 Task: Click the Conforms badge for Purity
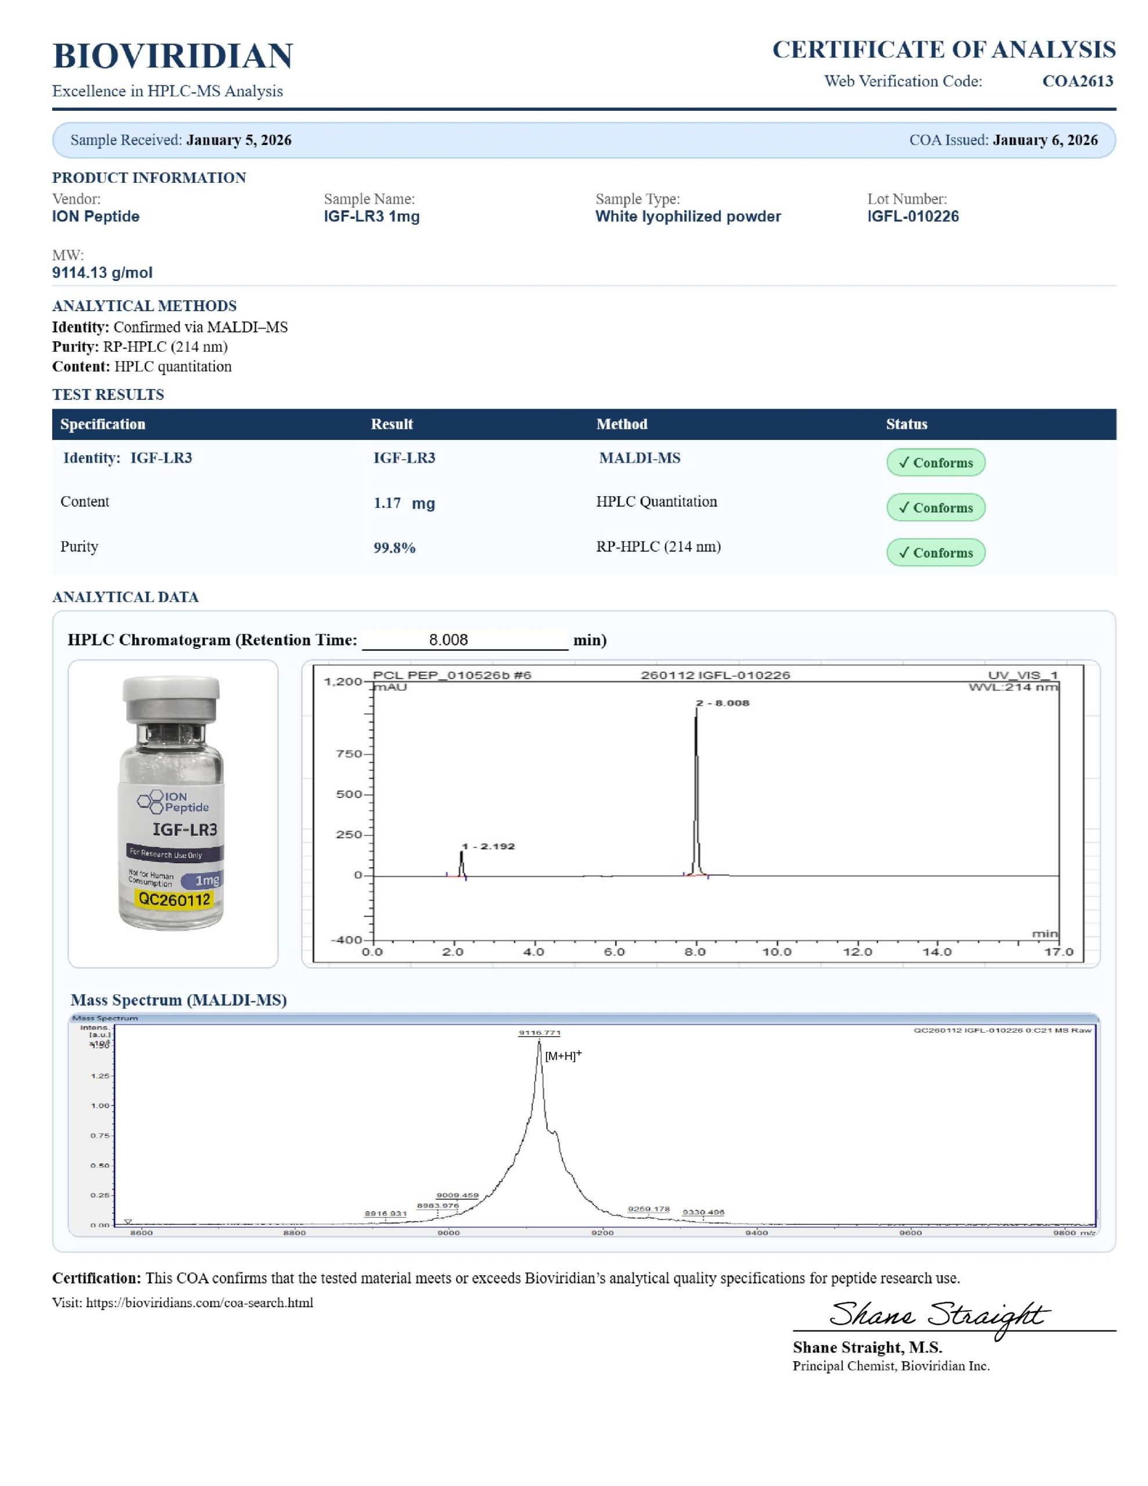coord(935,553)
